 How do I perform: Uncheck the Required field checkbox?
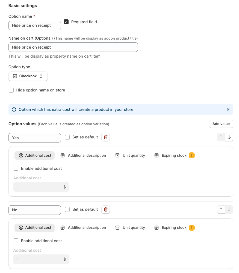tap(66, 22)
